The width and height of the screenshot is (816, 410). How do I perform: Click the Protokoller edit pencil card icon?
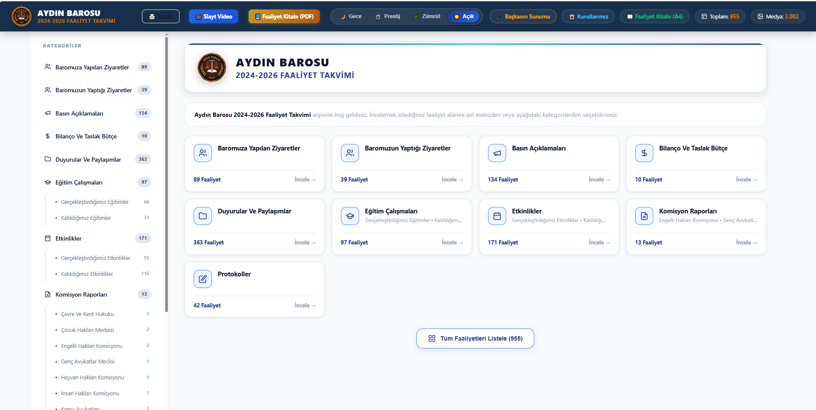[202, 279]
